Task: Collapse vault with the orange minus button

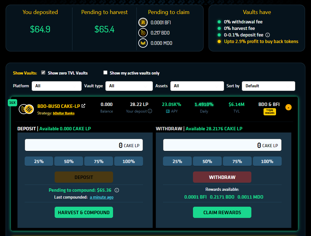Action: coord(289,107)
